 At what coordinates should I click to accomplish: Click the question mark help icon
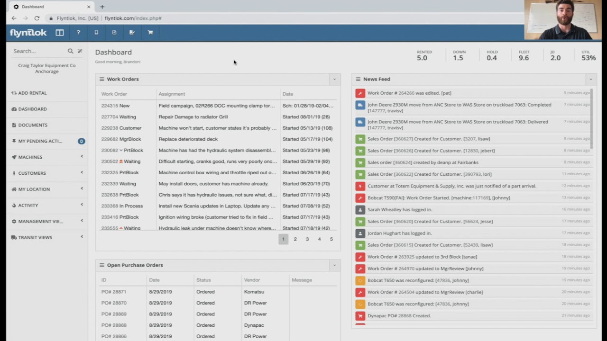coord(78,32)
